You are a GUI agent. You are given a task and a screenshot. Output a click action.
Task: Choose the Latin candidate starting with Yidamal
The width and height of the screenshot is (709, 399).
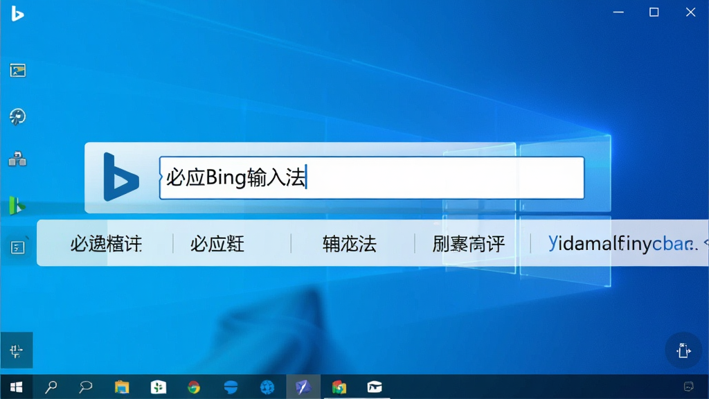coord(623,244)
